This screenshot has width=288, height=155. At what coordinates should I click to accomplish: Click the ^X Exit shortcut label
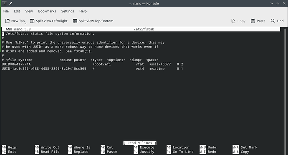pos(9,152)
